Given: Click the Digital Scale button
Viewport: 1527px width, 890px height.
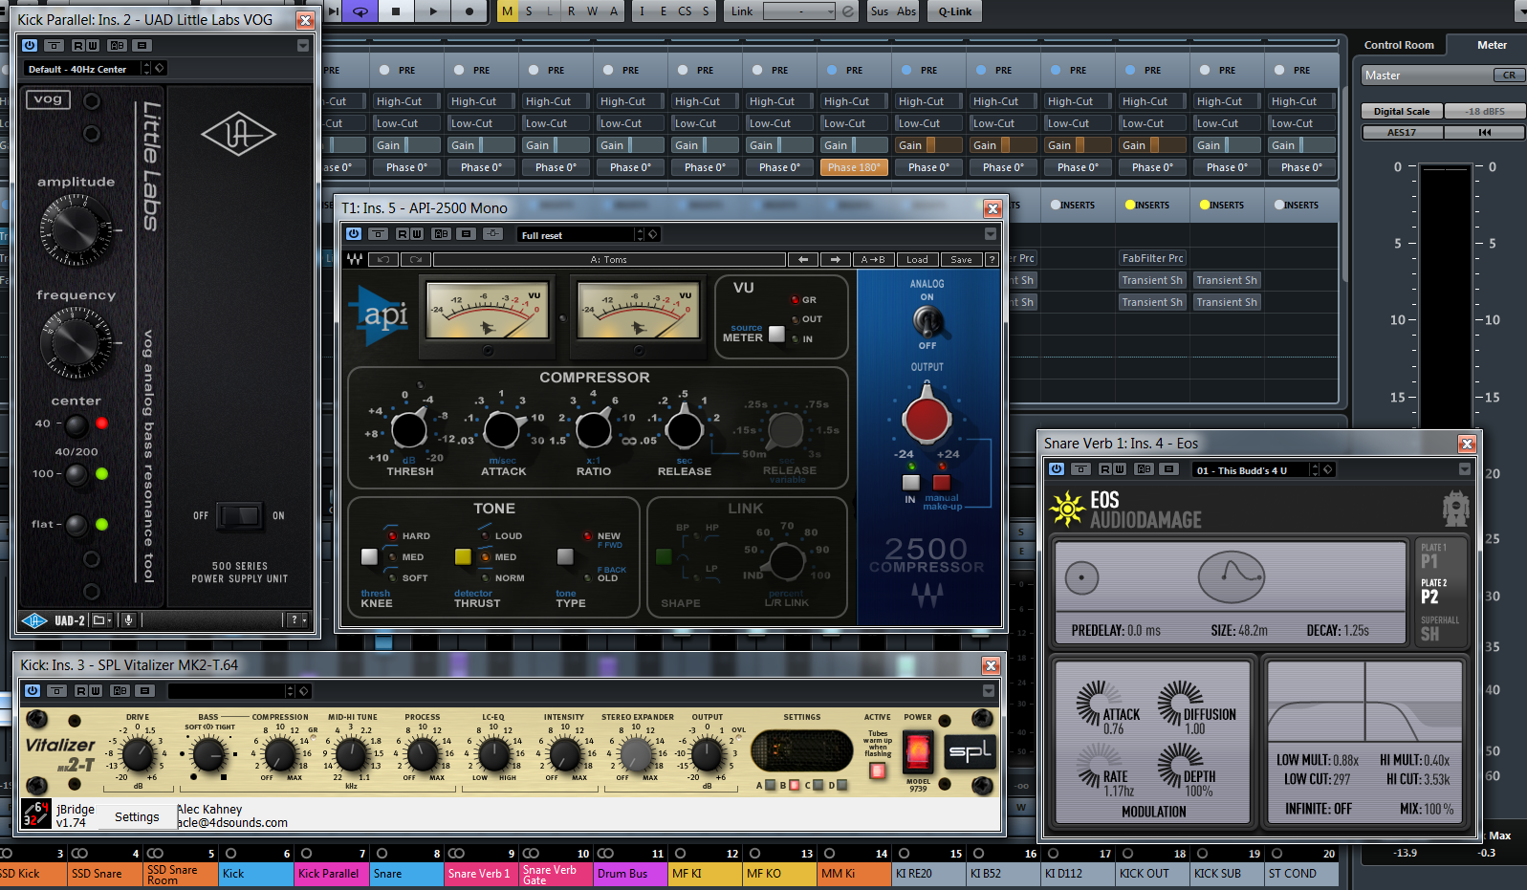Looking at the screenshot, I should click(1402, 111).
